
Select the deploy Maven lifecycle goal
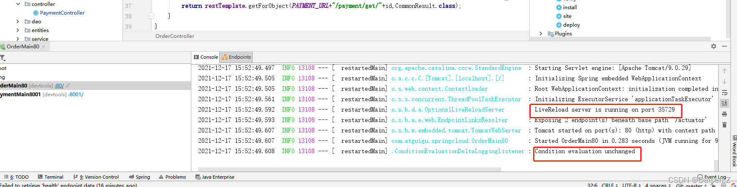pos(571,25)
